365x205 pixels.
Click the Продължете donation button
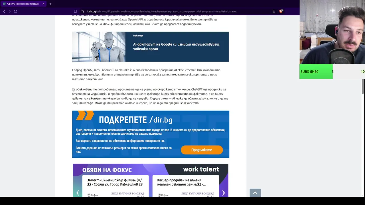coord(202,150)
